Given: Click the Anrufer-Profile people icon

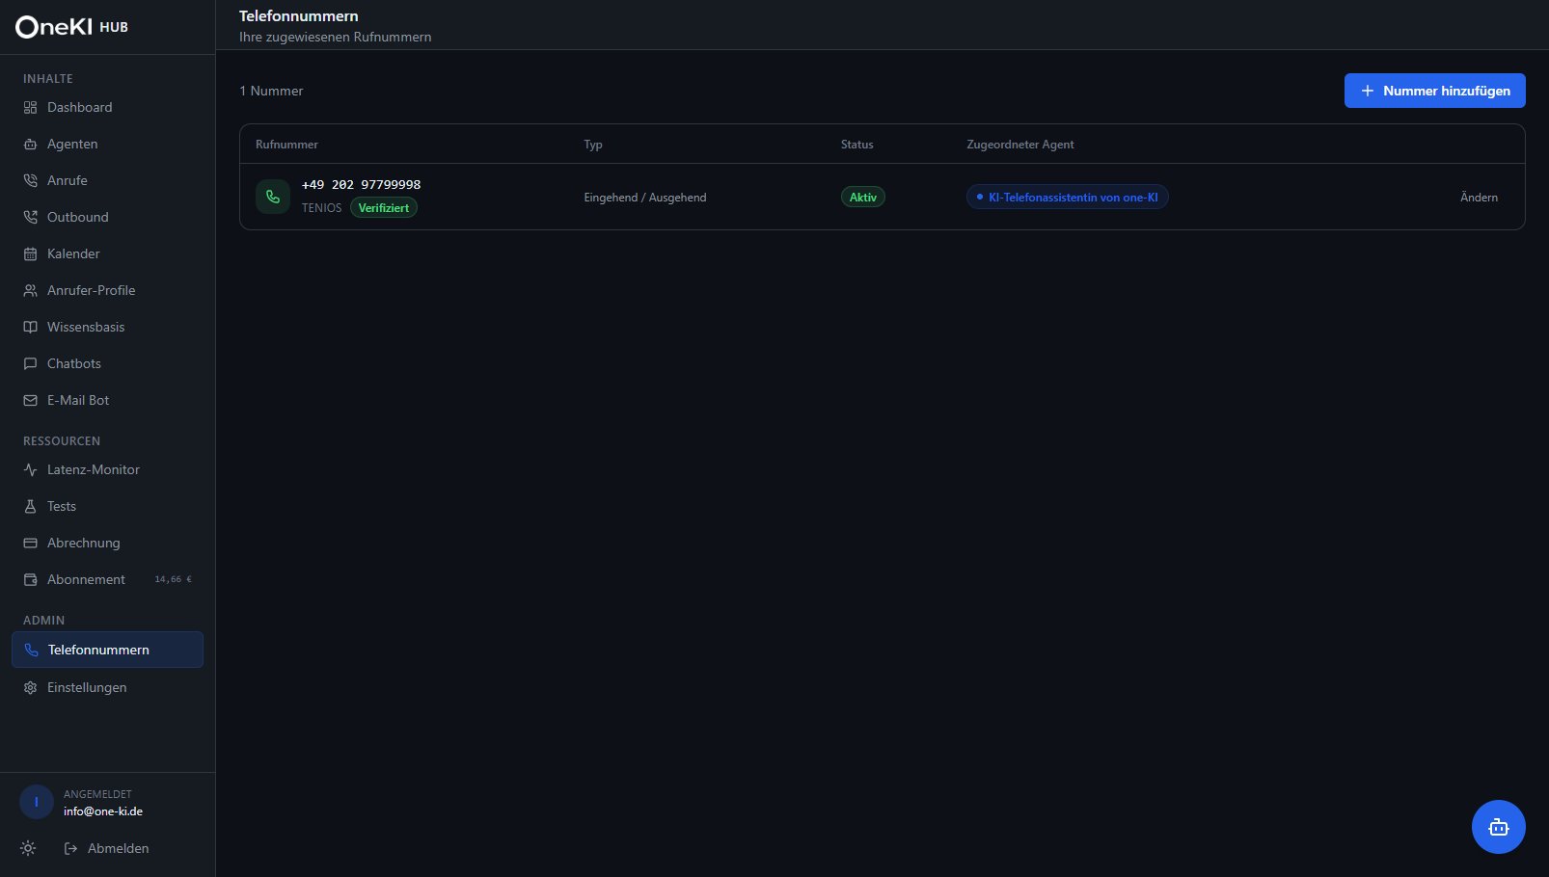Looking at the screenshot, I should 30,291.
